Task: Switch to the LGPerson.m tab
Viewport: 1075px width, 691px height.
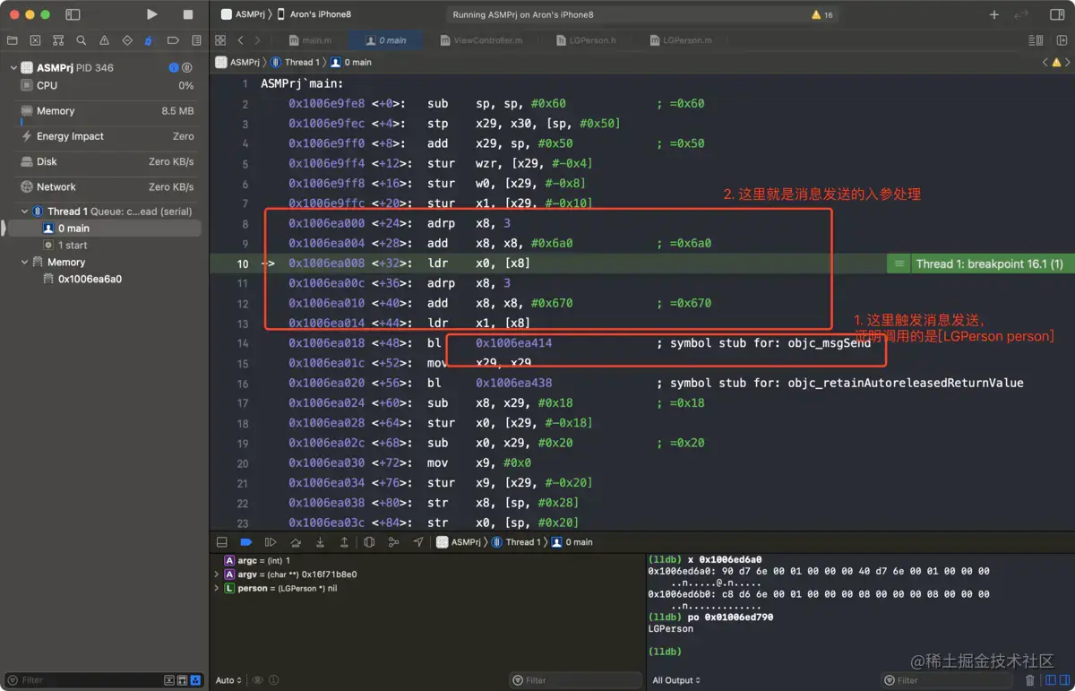Action: coord(681,40)
